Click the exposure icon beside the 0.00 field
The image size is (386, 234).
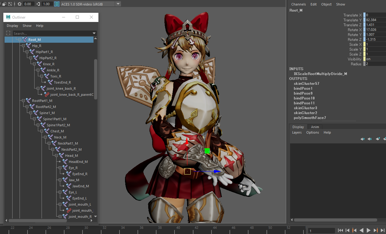(x=20, y=4)
